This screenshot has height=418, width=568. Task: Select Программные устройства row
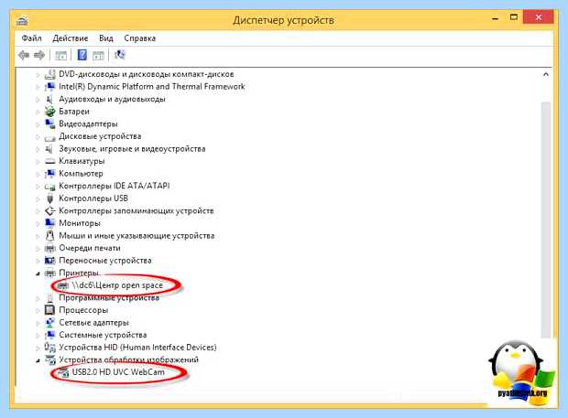[109, 297]
